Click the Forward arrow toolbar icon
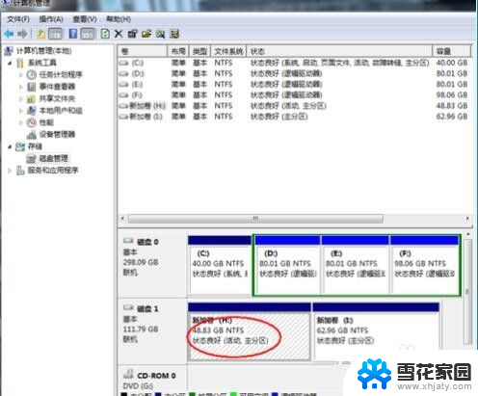The image size is (478, 396). tap(22, 34)
